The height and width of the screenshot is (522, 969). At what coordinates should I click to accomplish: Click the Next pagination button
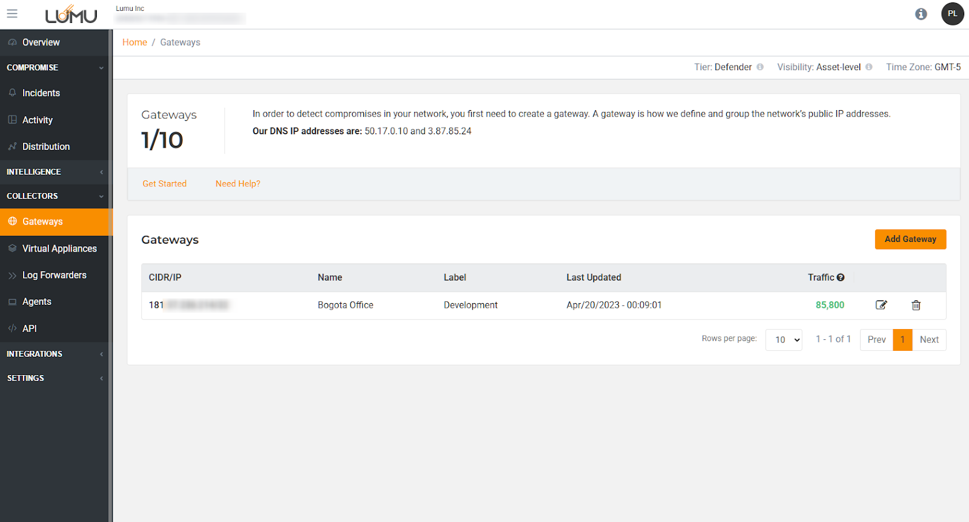coord(929,340)
